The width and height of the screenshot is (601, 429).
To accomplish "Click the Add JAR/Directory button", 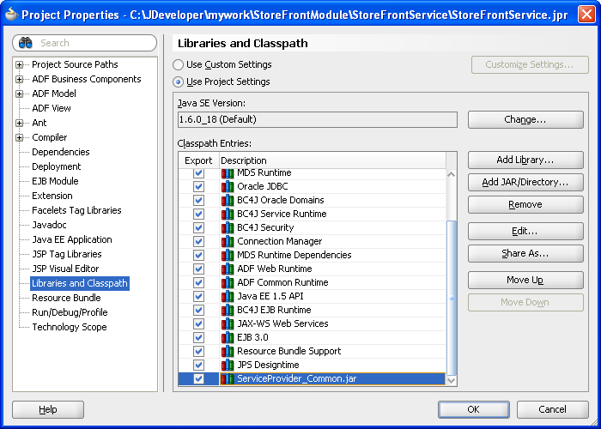I will (x=525, y=182).
